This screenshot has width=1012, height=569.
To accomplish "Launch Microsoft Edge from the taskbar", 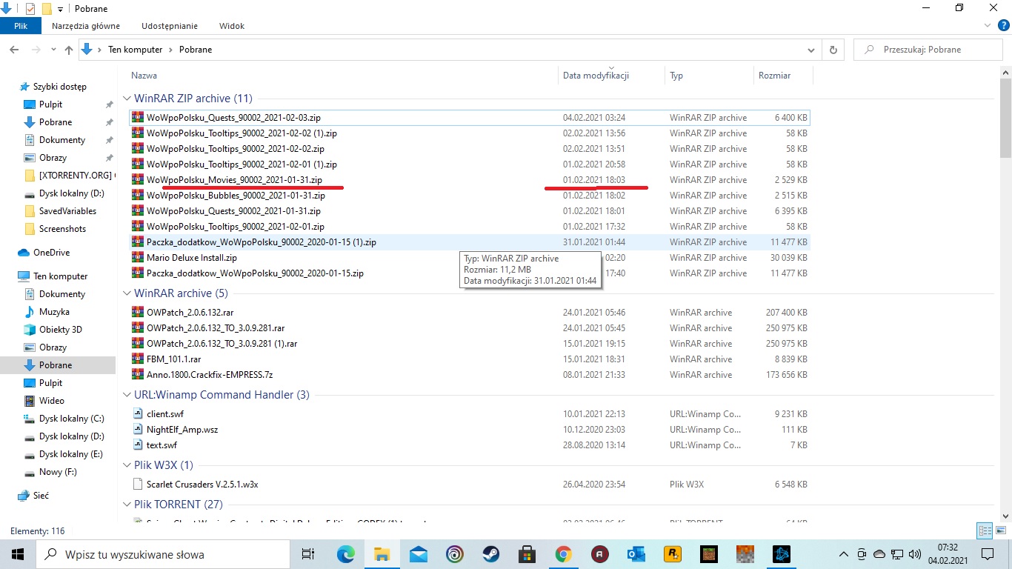I will [x=345, y=554].
